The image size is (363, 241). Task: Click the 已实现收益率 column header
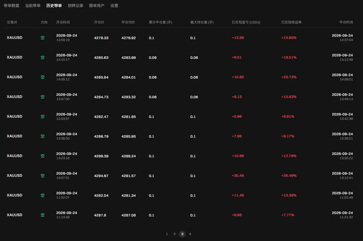291,22
